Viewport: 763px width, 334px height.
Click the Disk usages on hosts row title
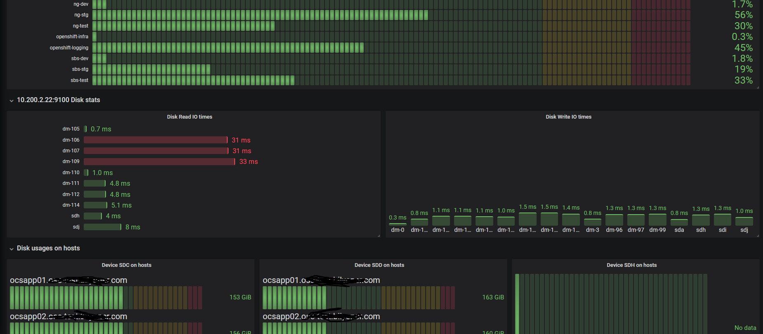pos(48,248)
